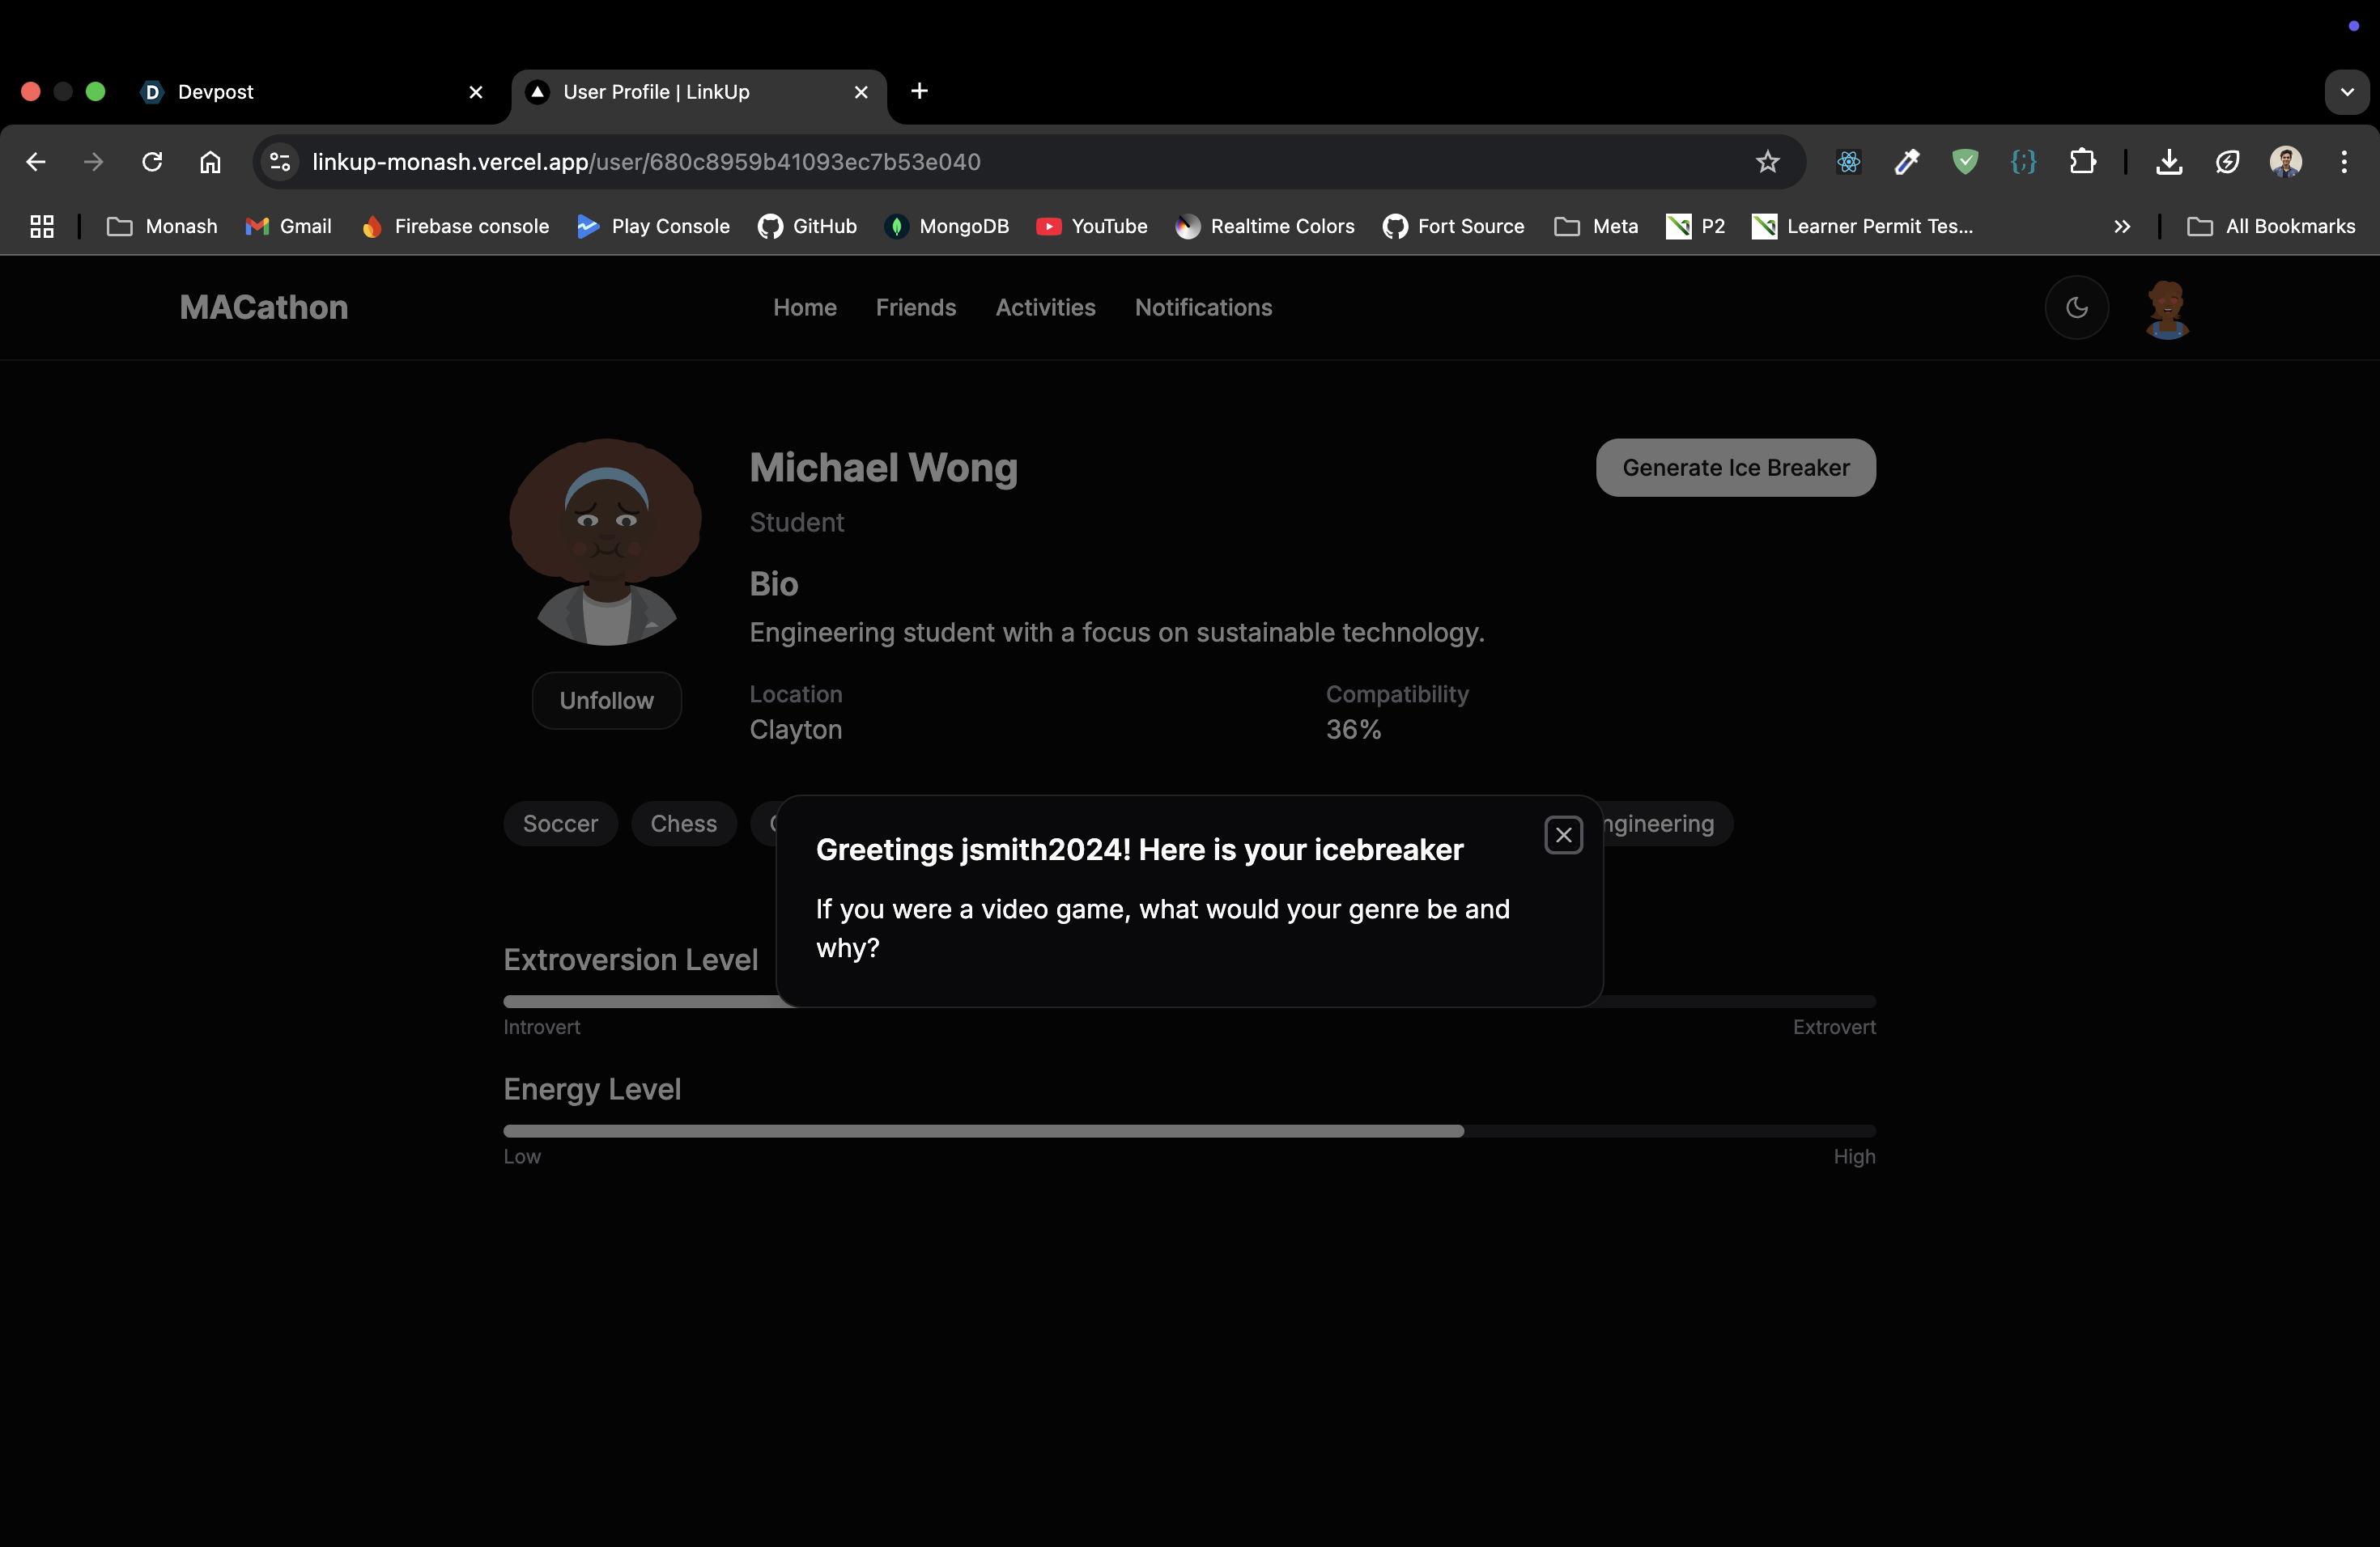The height and width of the screenshot is (1547, 2380).
Task: View site information icon in address bar
Action: [280, 162]
